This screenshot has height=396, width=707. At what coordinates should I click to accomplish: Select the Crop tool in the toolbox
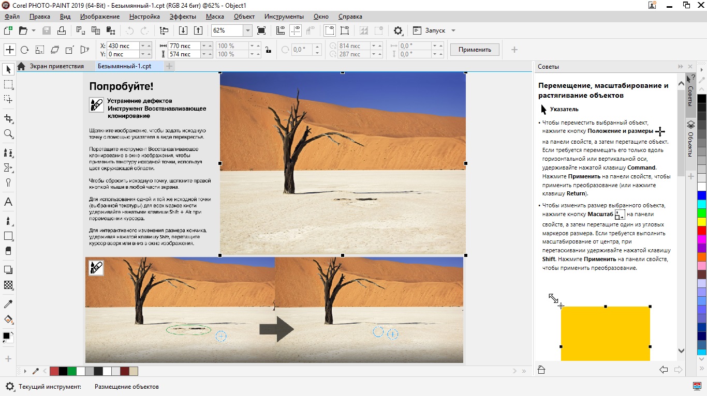(8, 118)
